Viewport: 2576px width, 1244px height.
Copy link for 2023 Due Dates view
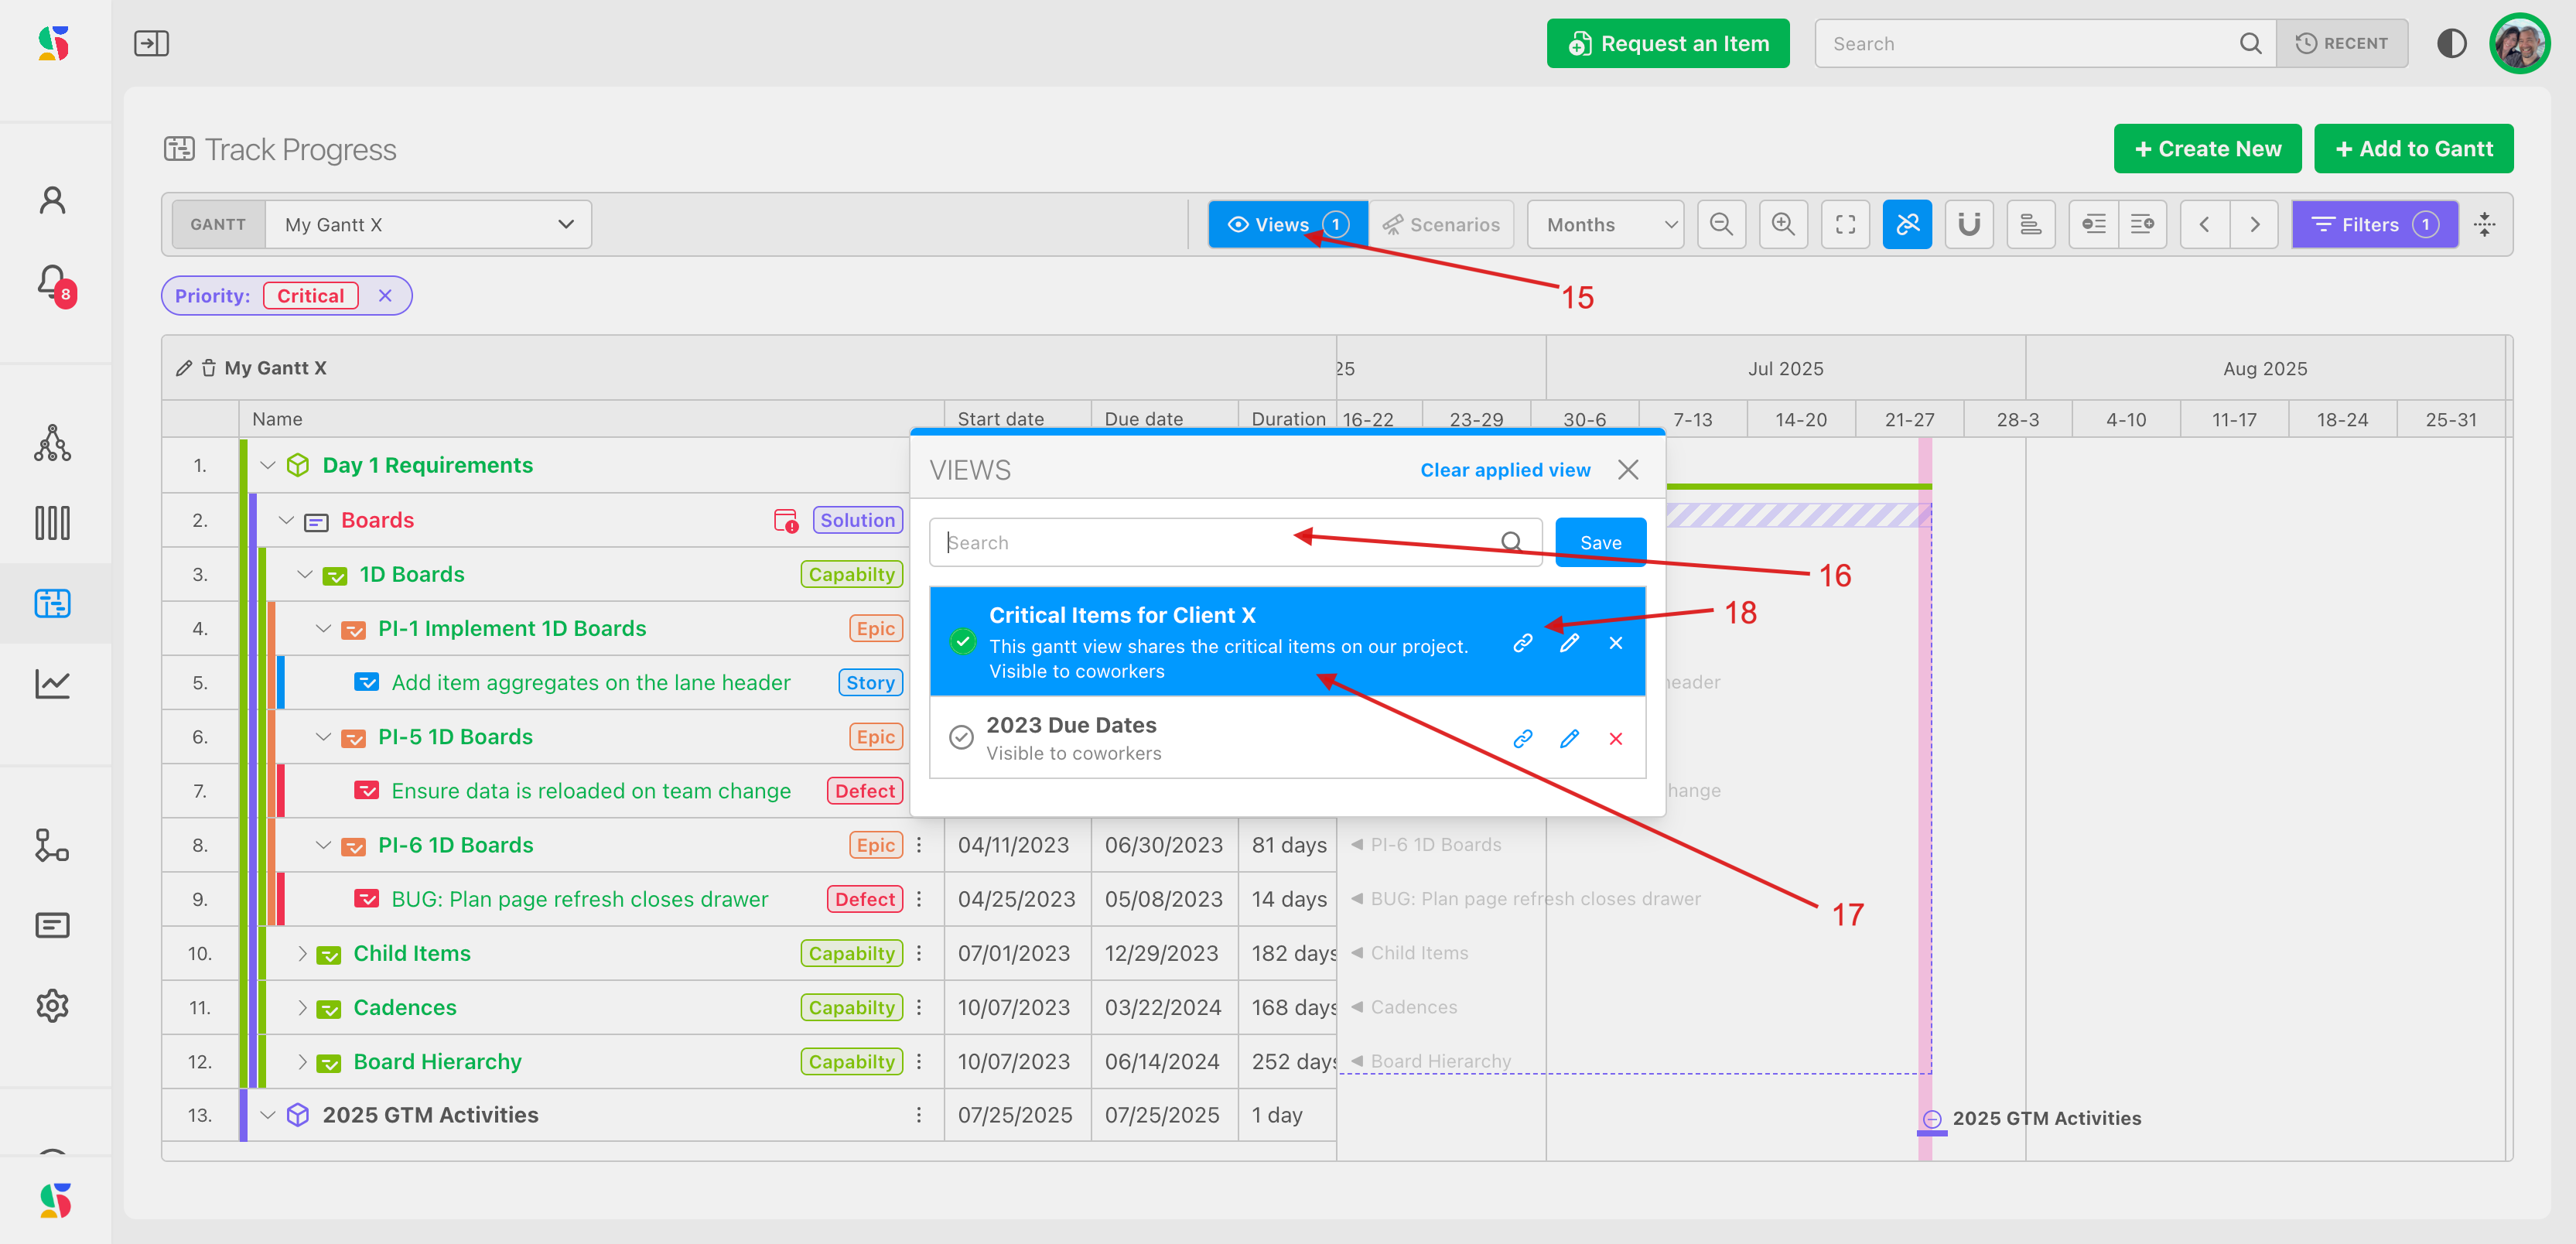pos(1522,738)
